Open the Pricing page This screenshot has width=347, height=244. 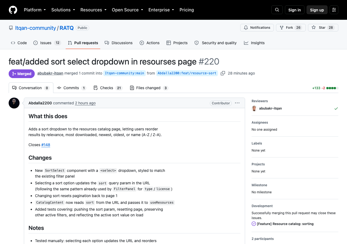[x=187, y=10]
